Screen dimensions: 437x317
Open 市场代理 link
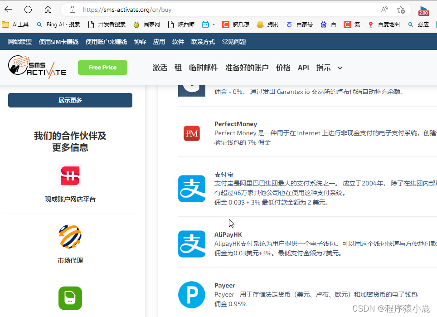[x=70, y=260]
